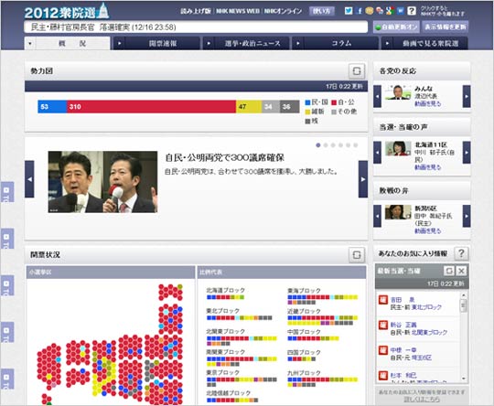Viewport: 494px width, 406px height.
Task: Go to previous item in 敗戦の弁
Action: point(378,216)
